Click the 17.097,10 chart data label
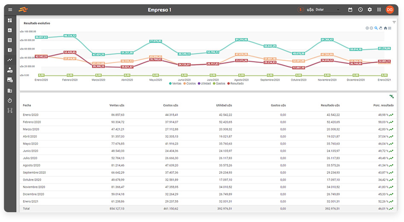This screenshot has width=404, height=222. (x=298, y=67)
